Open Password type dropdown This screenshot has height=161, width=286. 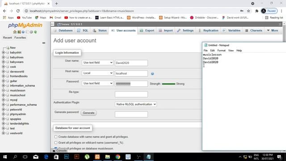[97, 83]
